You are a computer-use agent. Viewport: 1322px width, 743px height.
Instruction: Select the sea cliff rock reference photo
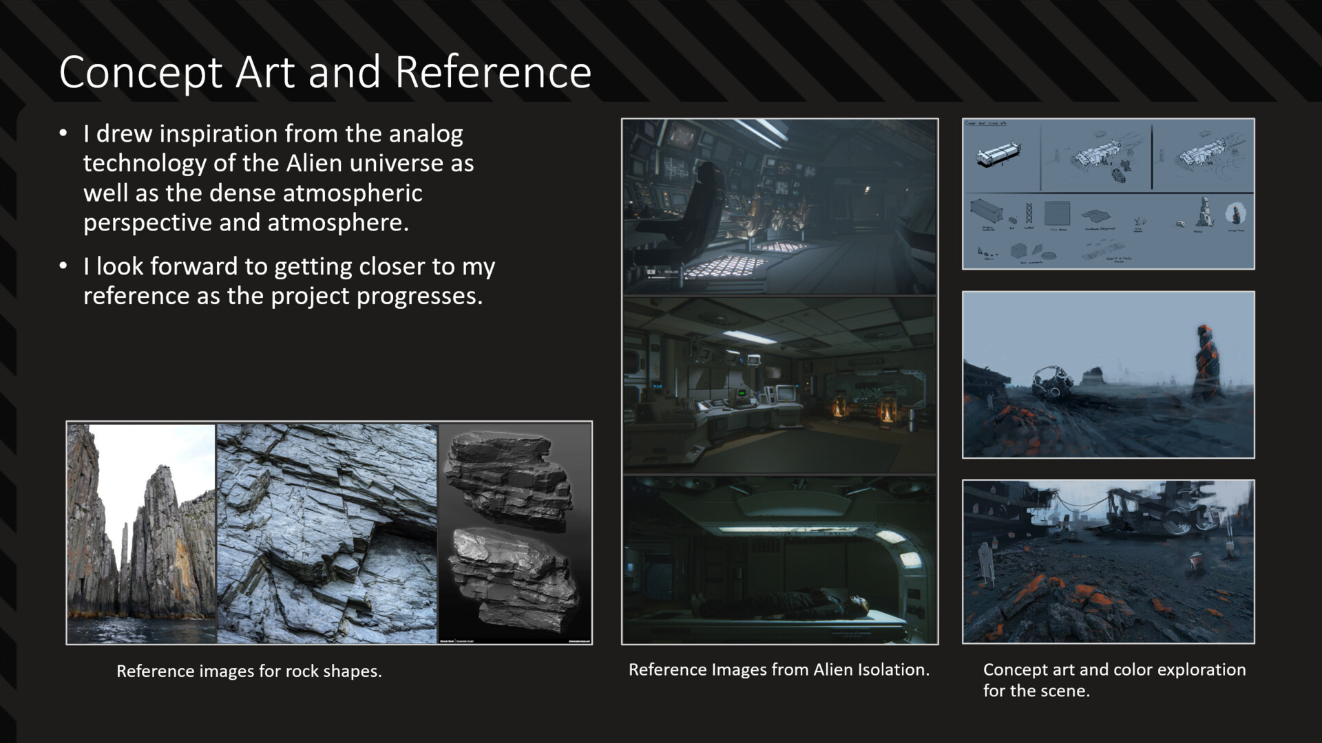(x=141, y=533)
